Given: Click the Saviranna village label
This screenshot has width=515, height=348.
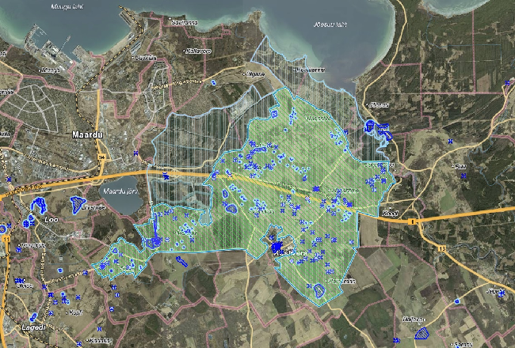Looking at the screenshot, I should click(183, 22).
